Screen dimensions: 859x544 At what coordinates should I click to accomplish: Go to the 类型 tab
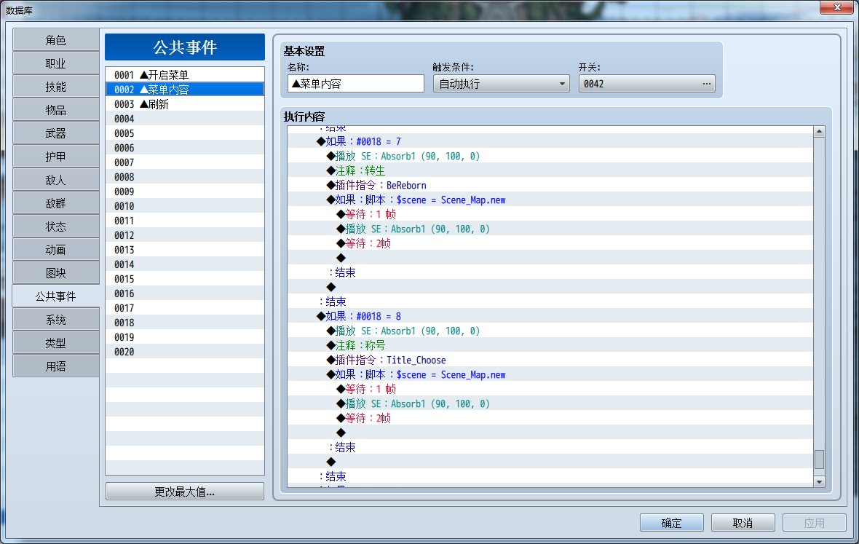[56, 343]
